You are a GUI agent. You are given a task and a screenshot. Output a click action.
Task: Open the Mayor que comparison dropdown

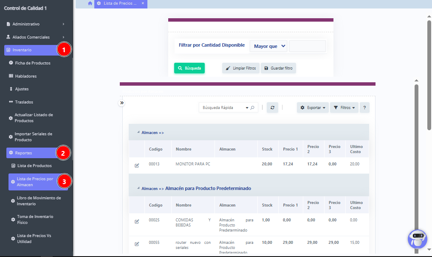click(x=268, y=46)
